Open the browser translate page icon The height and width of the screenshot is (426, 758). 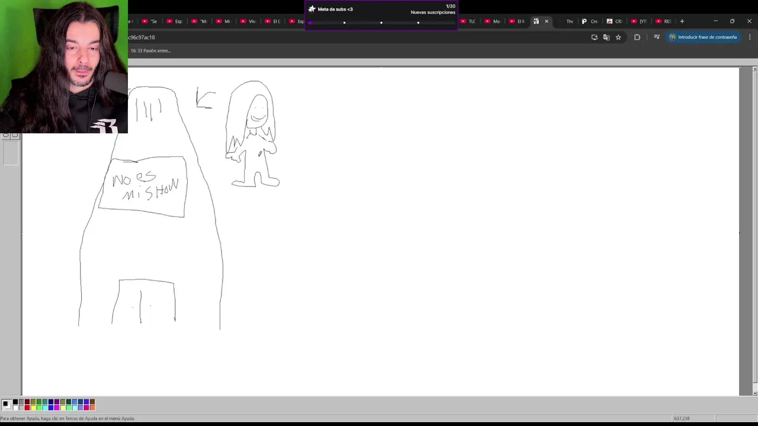point(606,37)
